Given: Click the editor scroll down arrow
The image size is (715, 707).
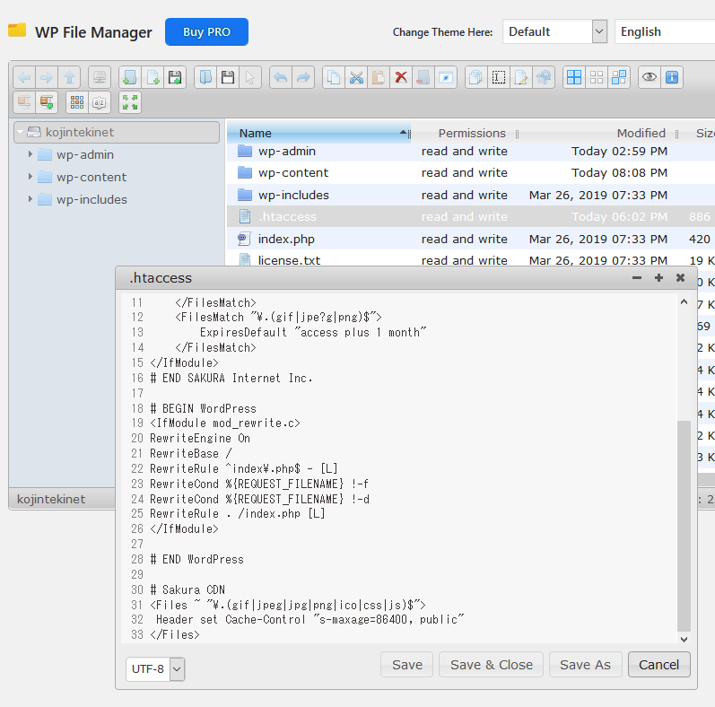Looking at the screenshot, I should (x=684, y=639).
